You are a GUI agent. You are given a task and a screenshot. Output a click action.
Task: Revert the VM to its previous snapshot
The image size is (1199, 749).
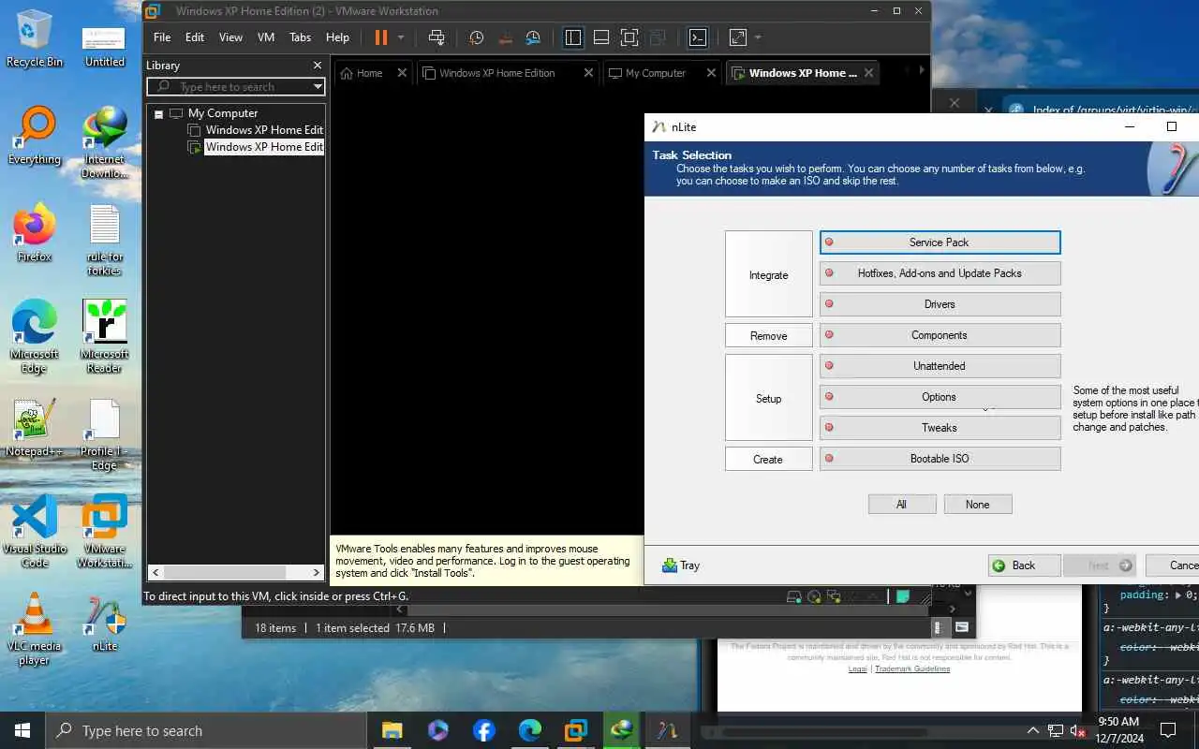tap(505, 37)
